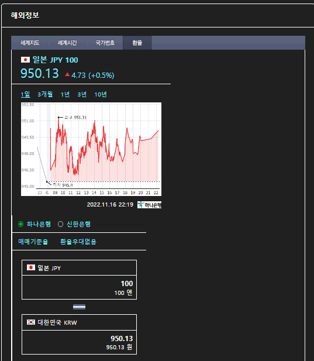Select the 신한은행 radio button
This screenshot has height=361, width=314.
(60, 224)
